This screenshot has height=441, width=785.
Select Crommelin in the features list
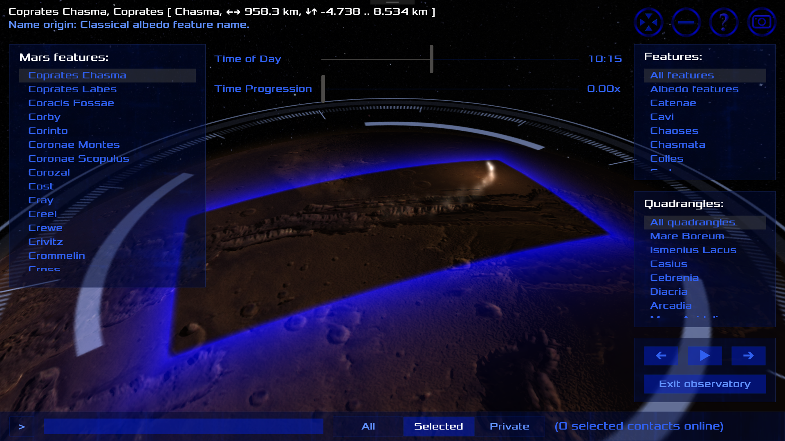107,256
